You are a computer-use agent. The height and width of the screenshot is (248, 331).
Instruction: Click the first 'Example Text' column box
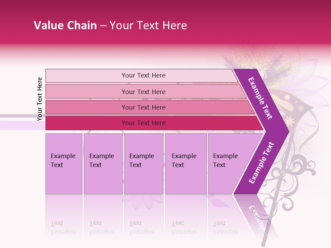coord(64,164)
